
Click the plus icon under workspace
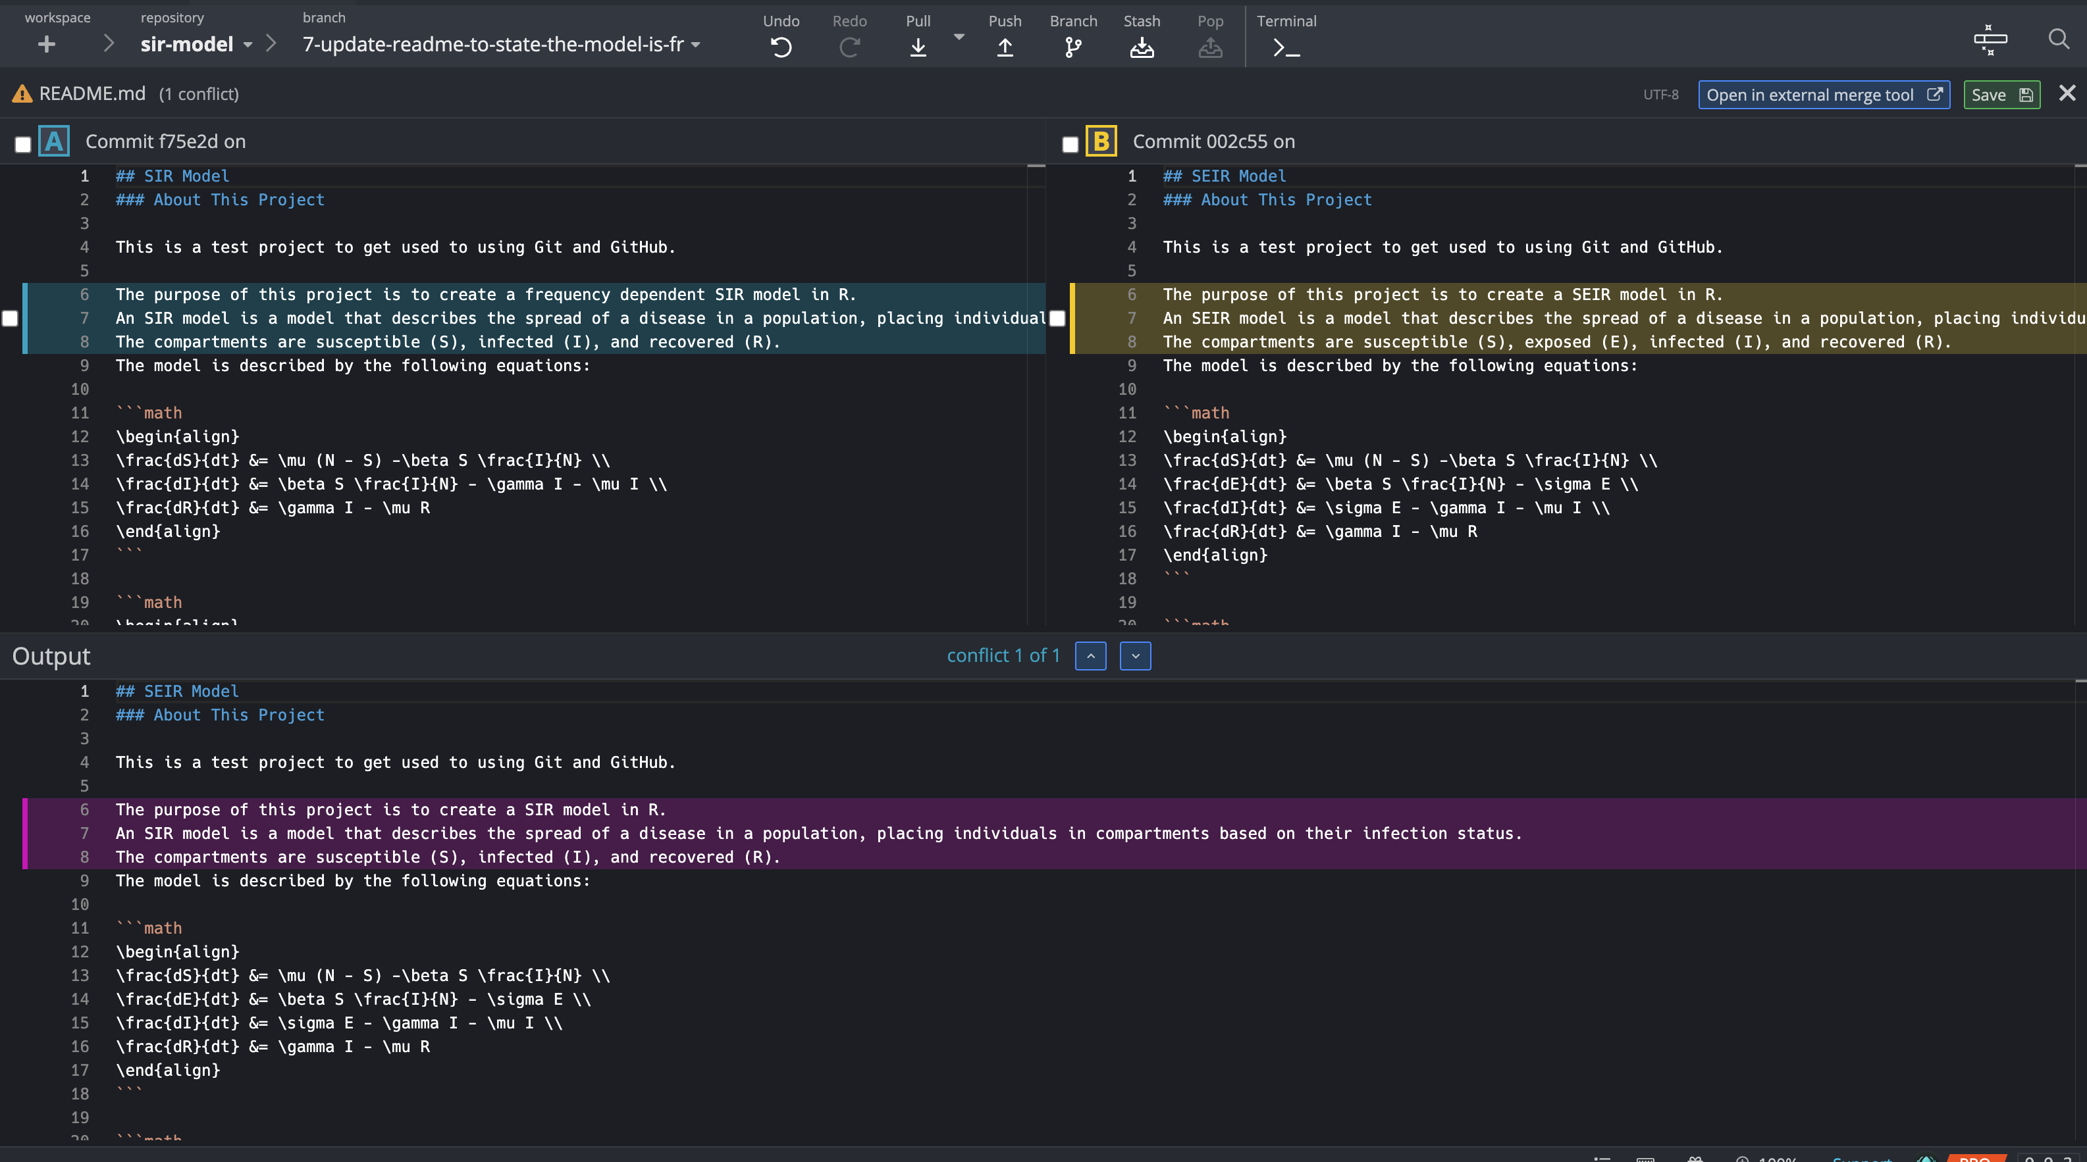pyautogui.click(x=47, y=45)
